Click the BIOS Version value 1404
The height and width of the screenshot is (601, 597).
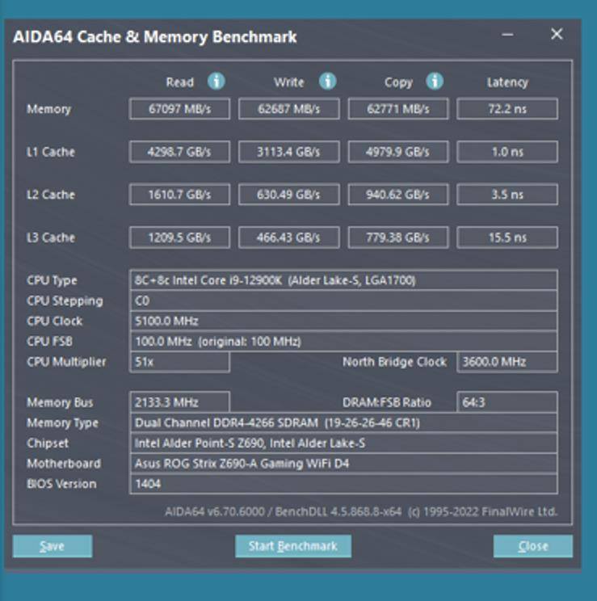(x=343, y=484)
